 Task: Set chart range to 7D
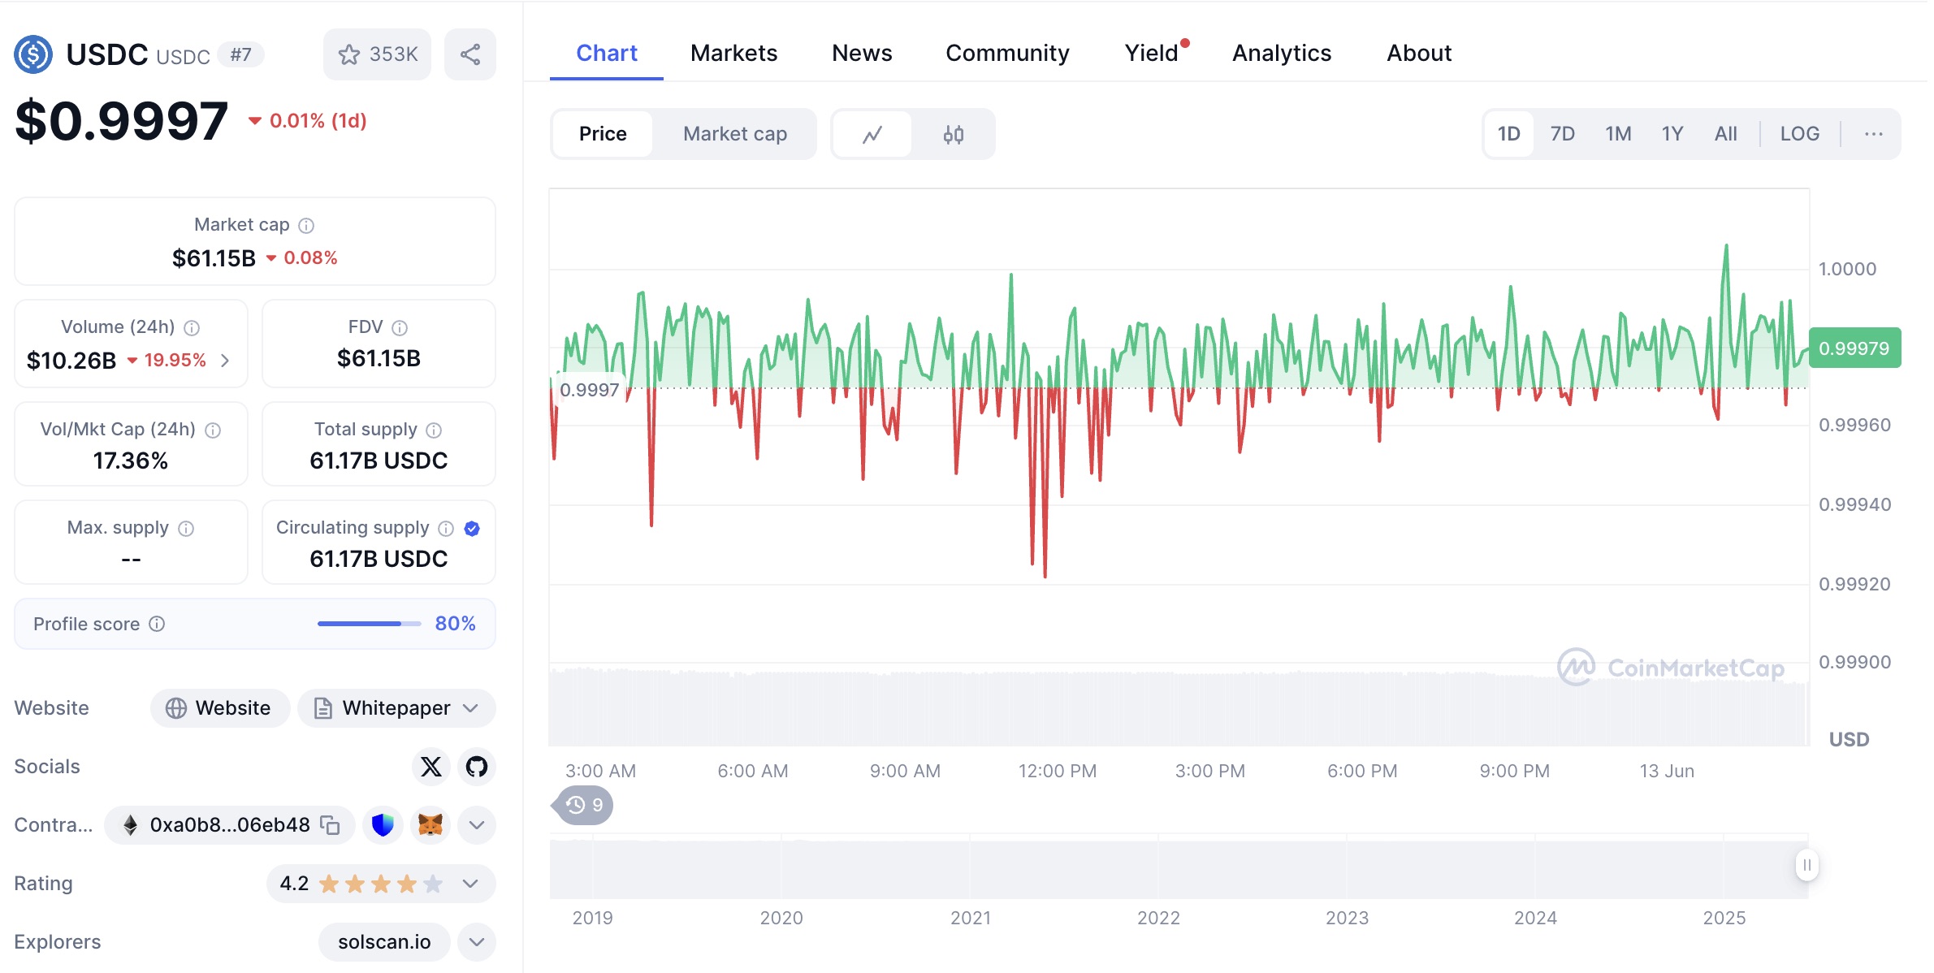(x=1563, y=134)
